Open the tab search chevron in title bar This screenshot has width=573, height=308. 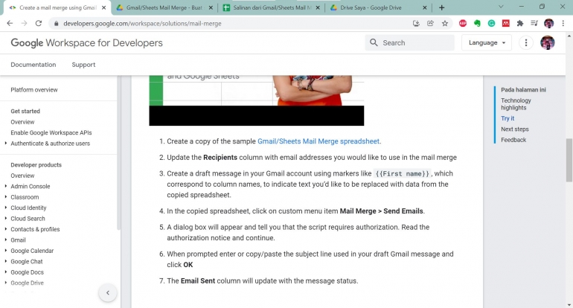[501, 7]
